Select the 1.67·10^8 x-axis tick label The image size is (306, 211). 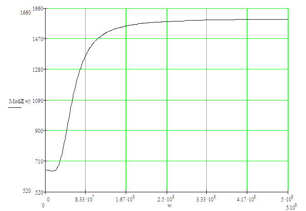[126, 199]
